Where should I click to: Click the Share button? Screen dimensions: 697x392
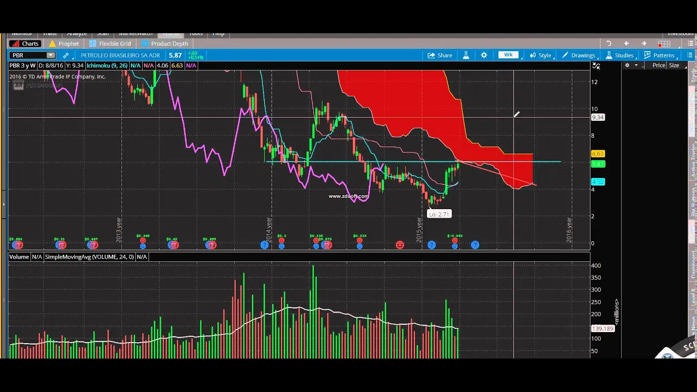[440, 56]
